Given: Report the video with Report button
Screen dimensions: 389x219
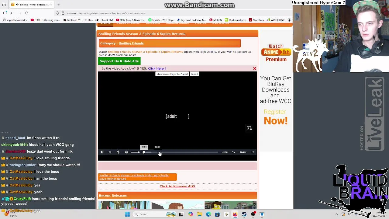Looking at the screenshot, I should coord(194,74).
